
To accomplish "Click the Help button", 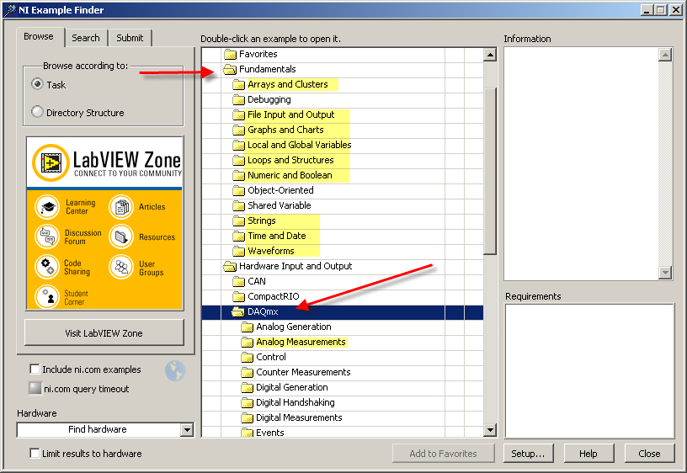I will (x=588, y=454).
